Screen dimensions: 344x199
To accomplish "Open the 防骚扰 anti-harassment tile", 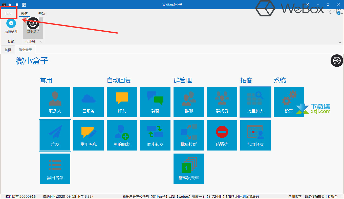I will 222,135.
